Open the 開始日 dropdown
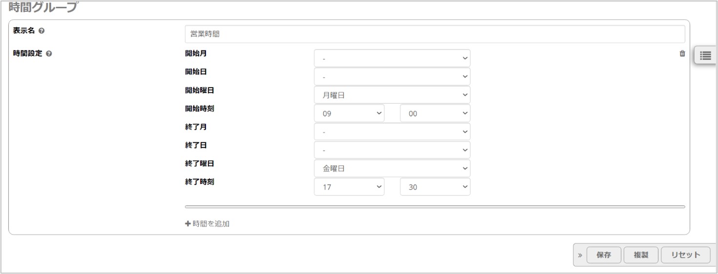This screenshot has width=718, height=274. (392, 77)
